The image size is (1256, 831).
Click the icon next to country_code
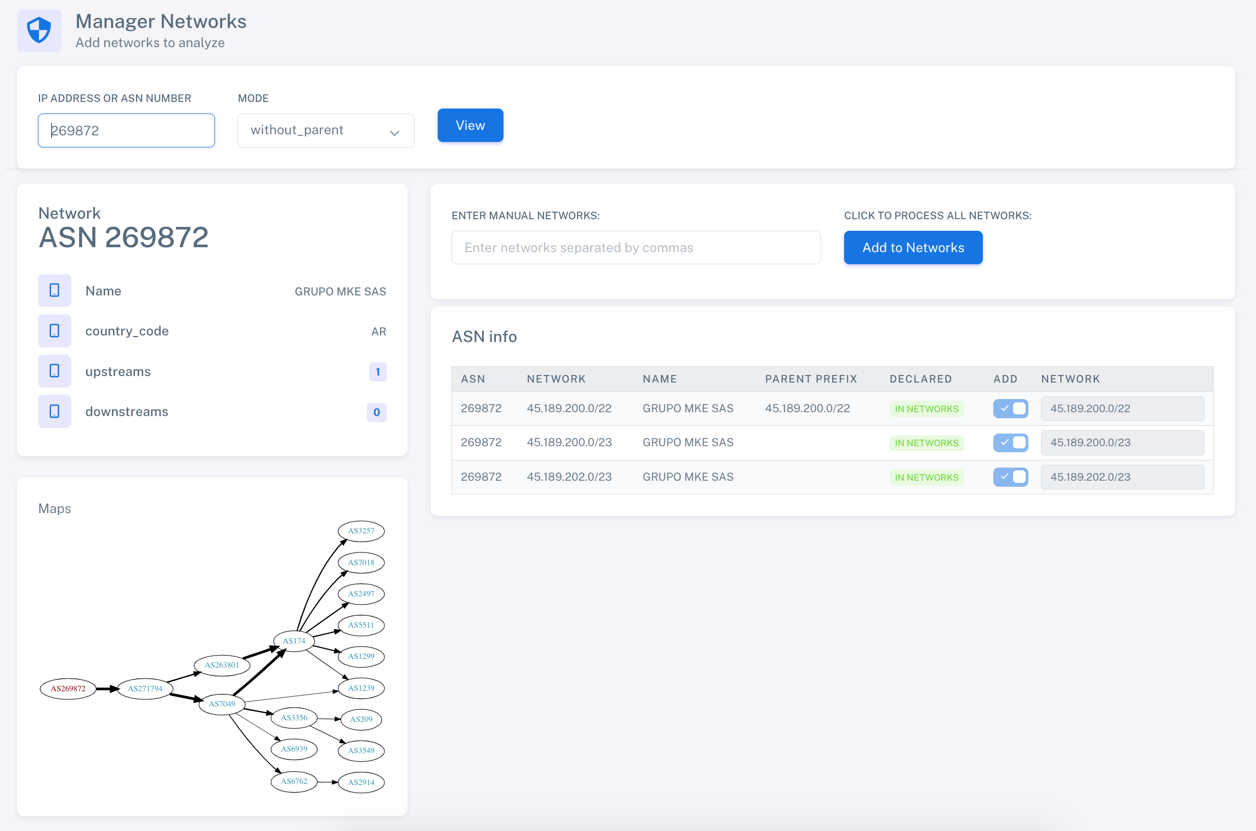[x=54, y=331]
